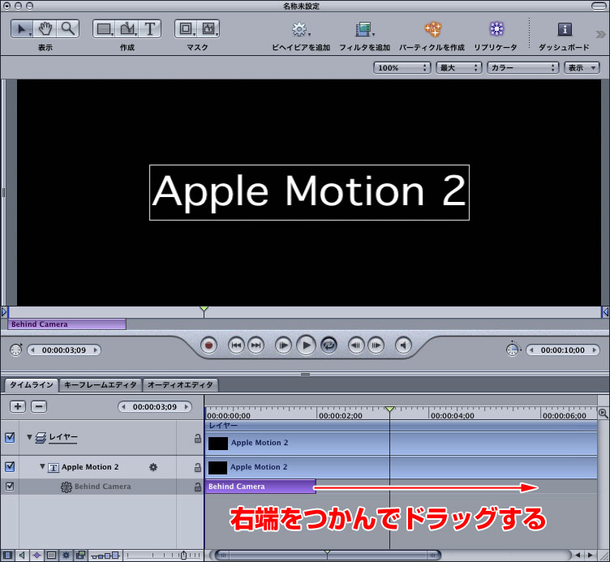Open the 最大 resolution dropdown

[x=458, y=67]
